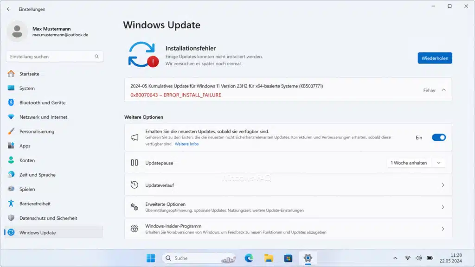The width and height of the screenshot is (475, 267).
Task: Click the battery tray icon
Action: coord(430,258)
